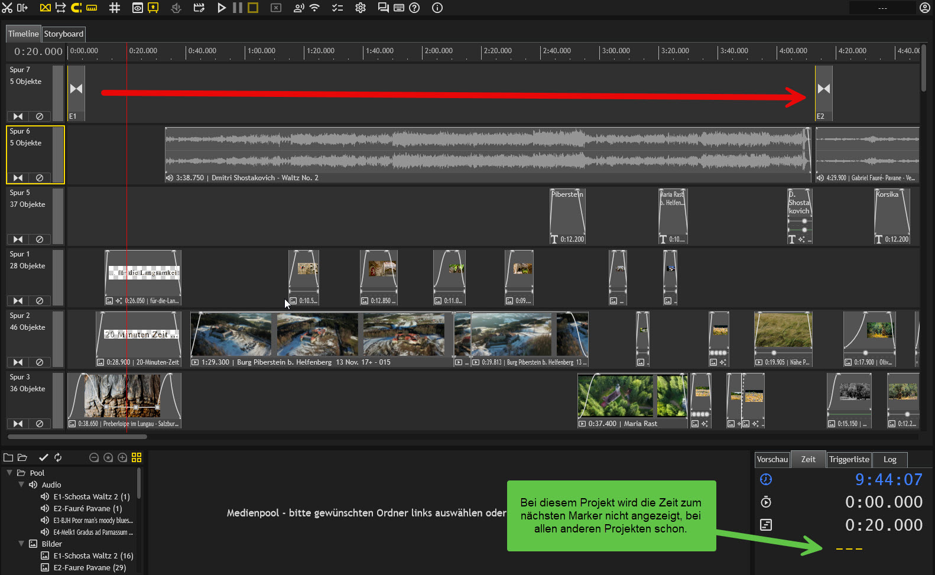Click the refresh icon in media pool
This screenshot has height=575, width=935.
[58, 457]
